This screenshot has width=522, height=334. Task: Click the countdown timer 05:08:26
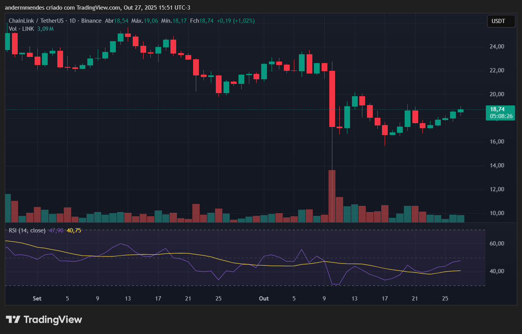coord(500,116)
